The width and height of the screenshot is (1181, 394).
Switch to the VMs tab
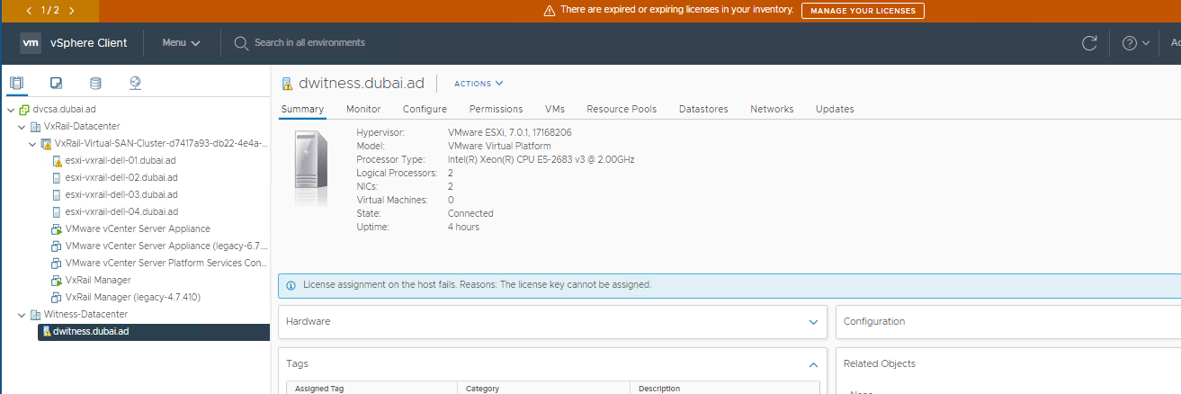coord(555,109)
